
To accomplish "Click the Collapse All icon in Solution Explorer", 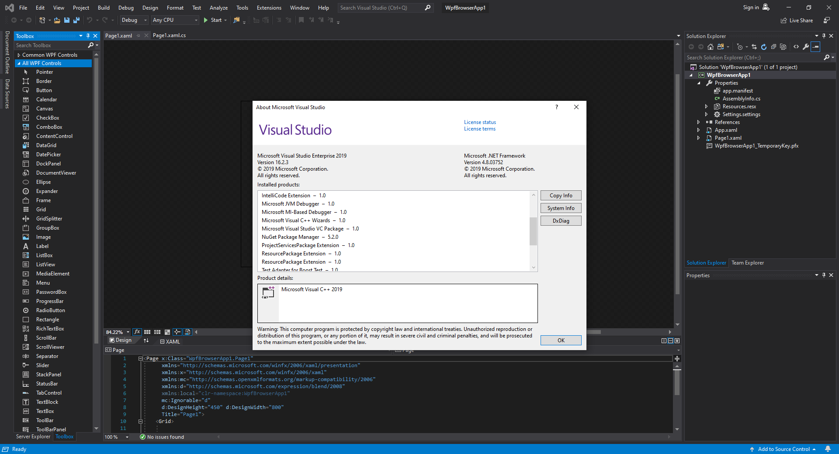I will 773,47.
